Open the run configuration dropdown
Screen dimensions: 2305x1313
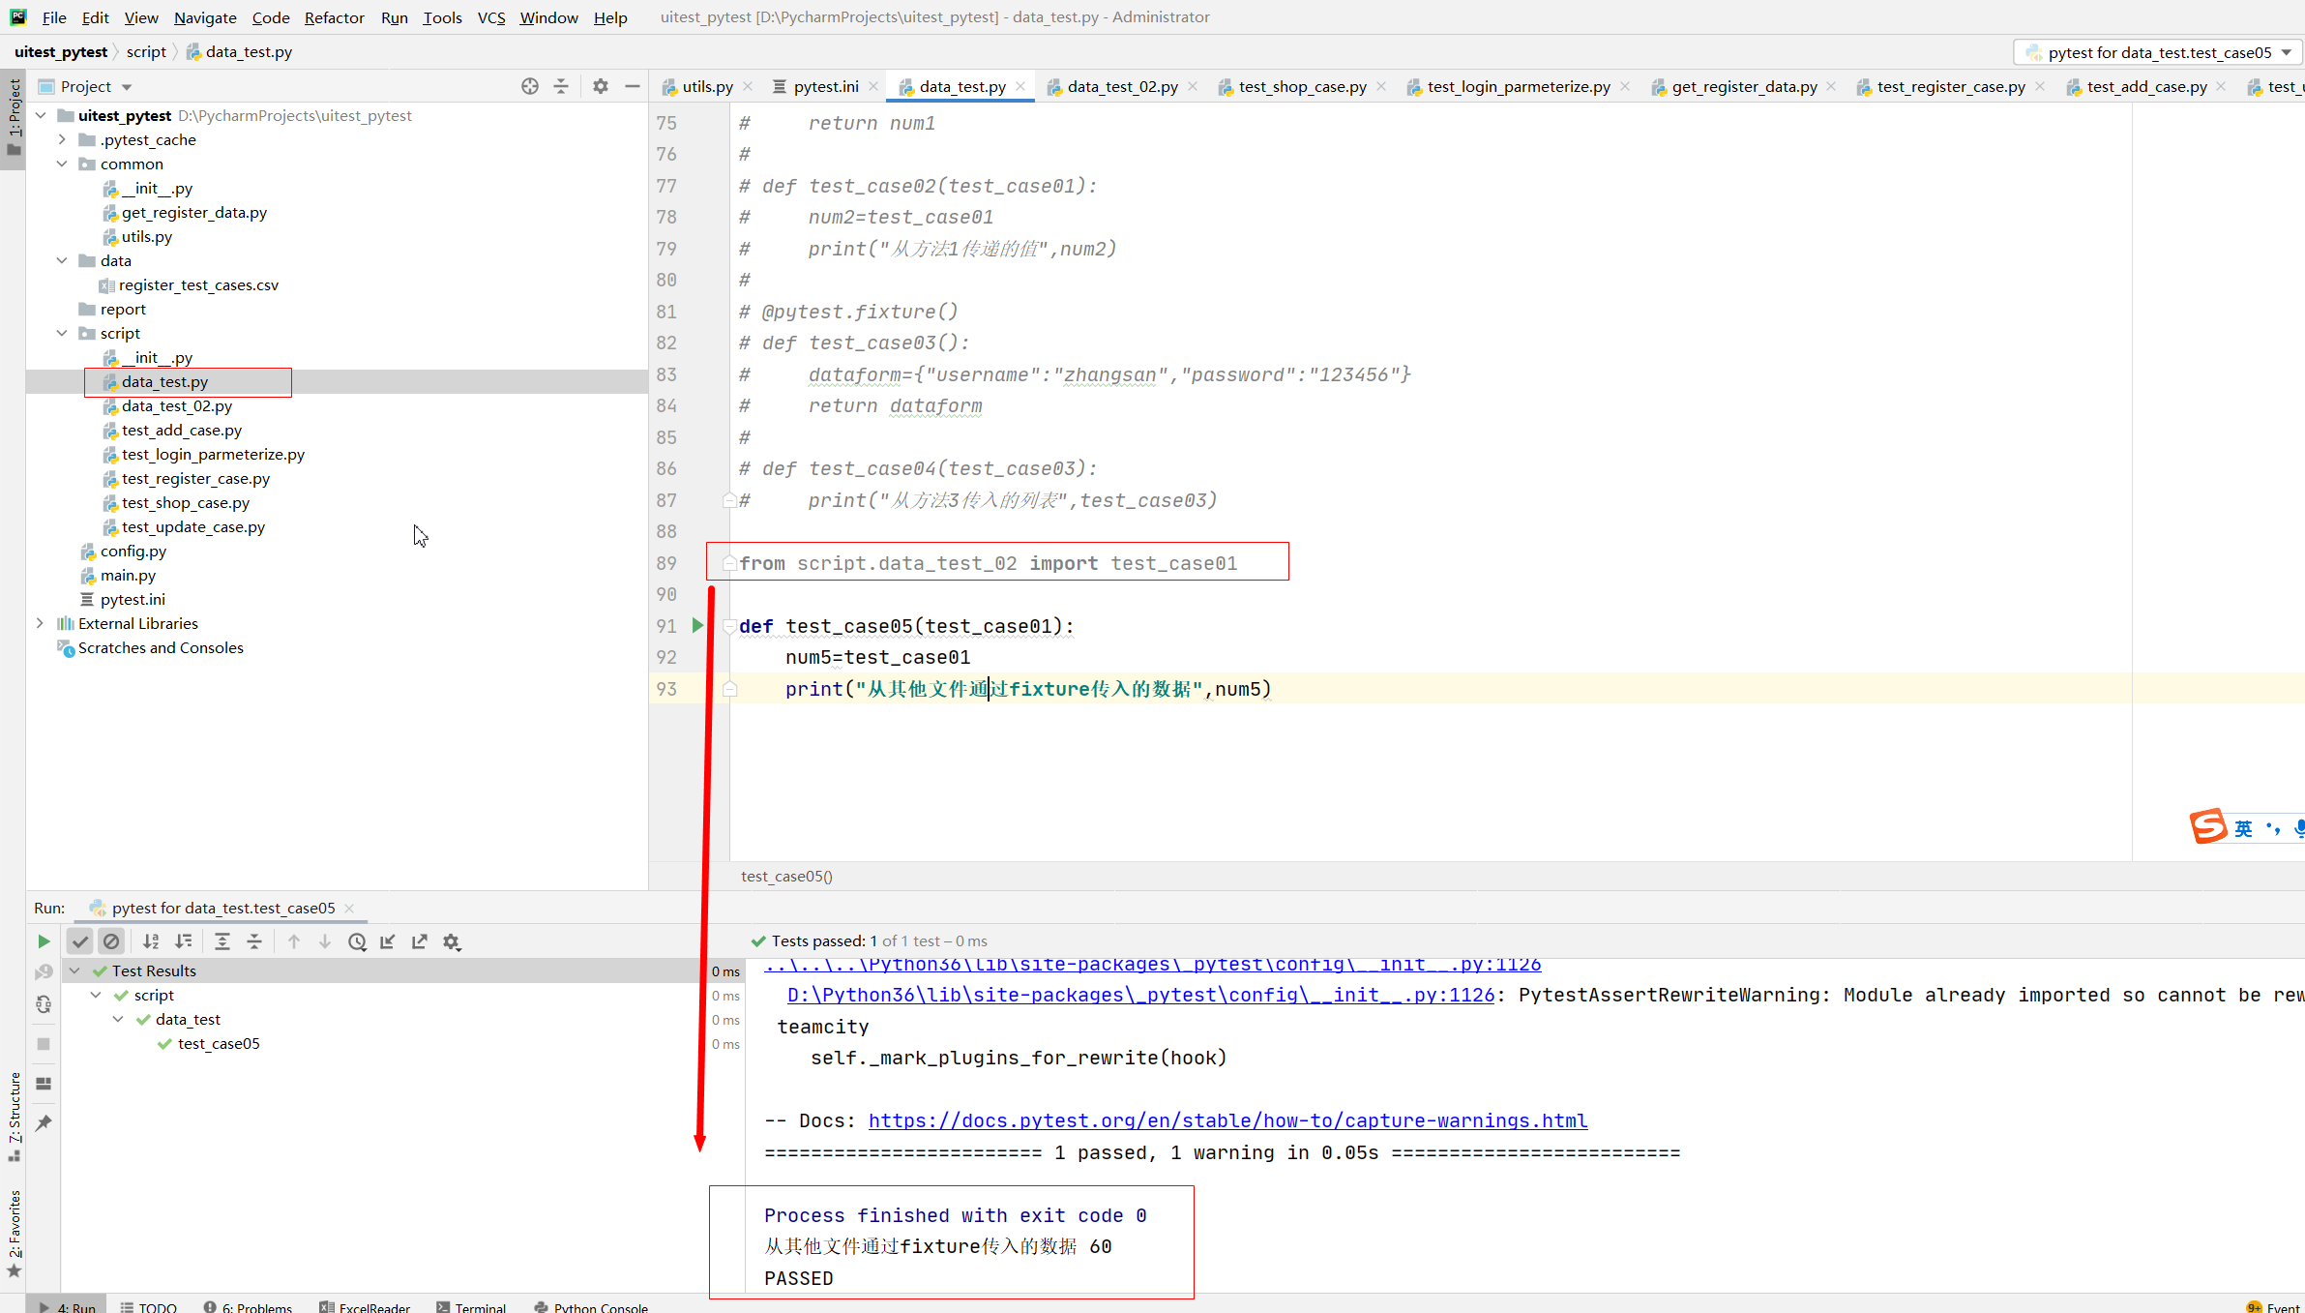pyautogui.click(x=2158, y=52)
